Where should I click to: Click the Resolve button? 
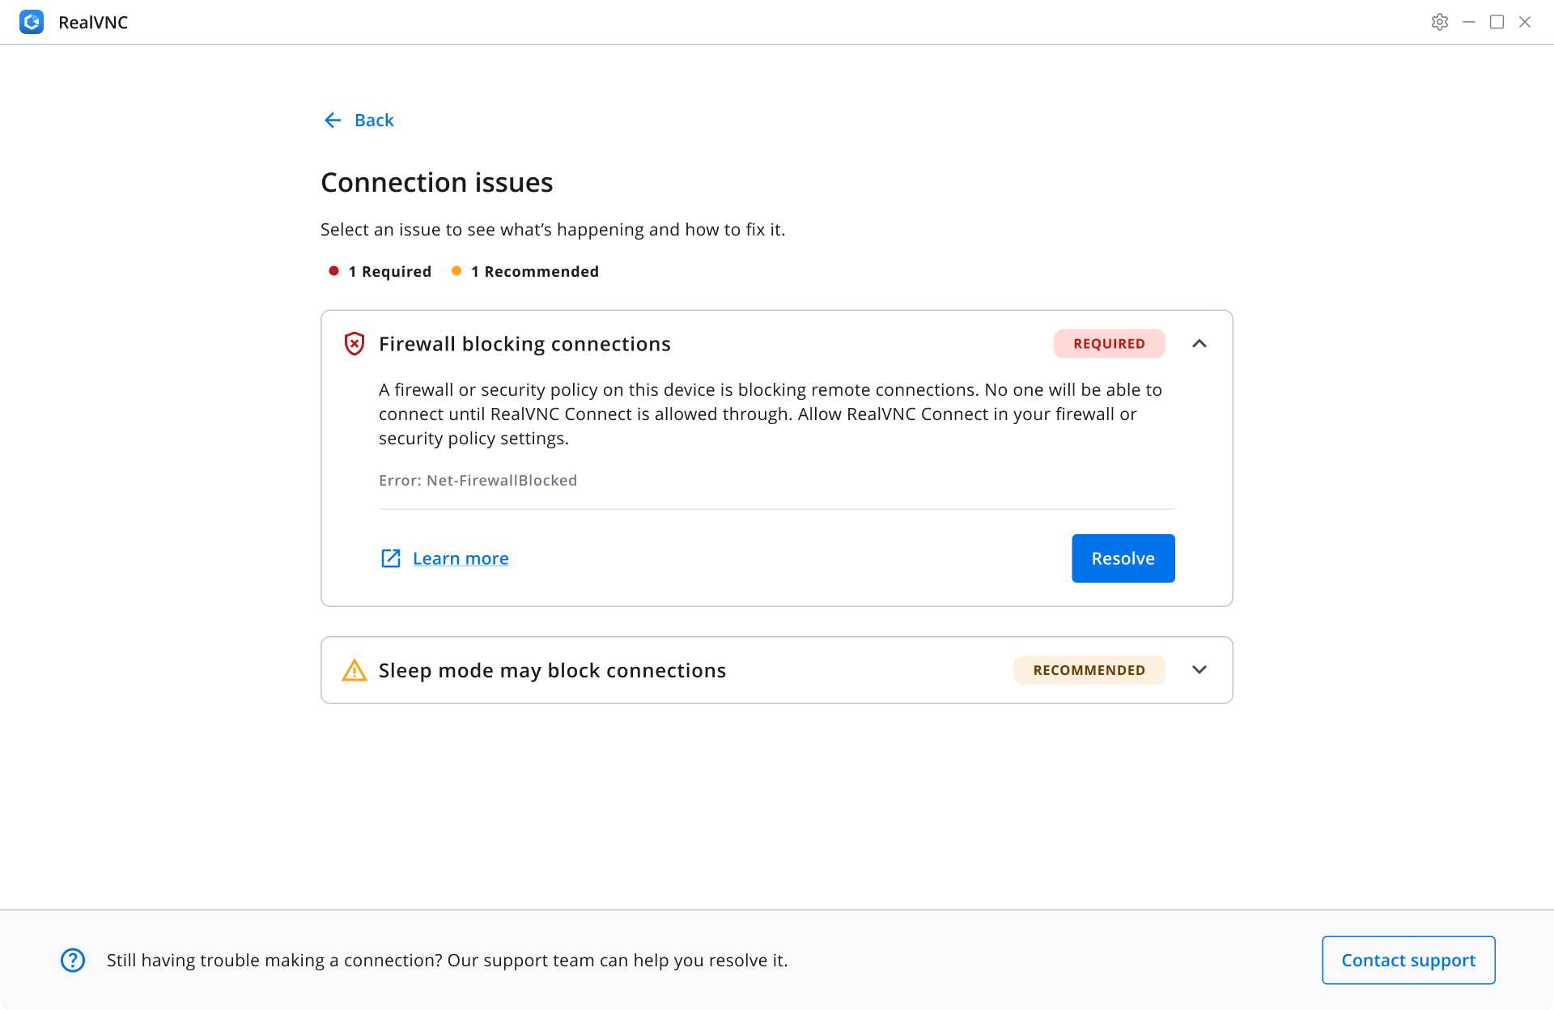[x=1123, y=558]
